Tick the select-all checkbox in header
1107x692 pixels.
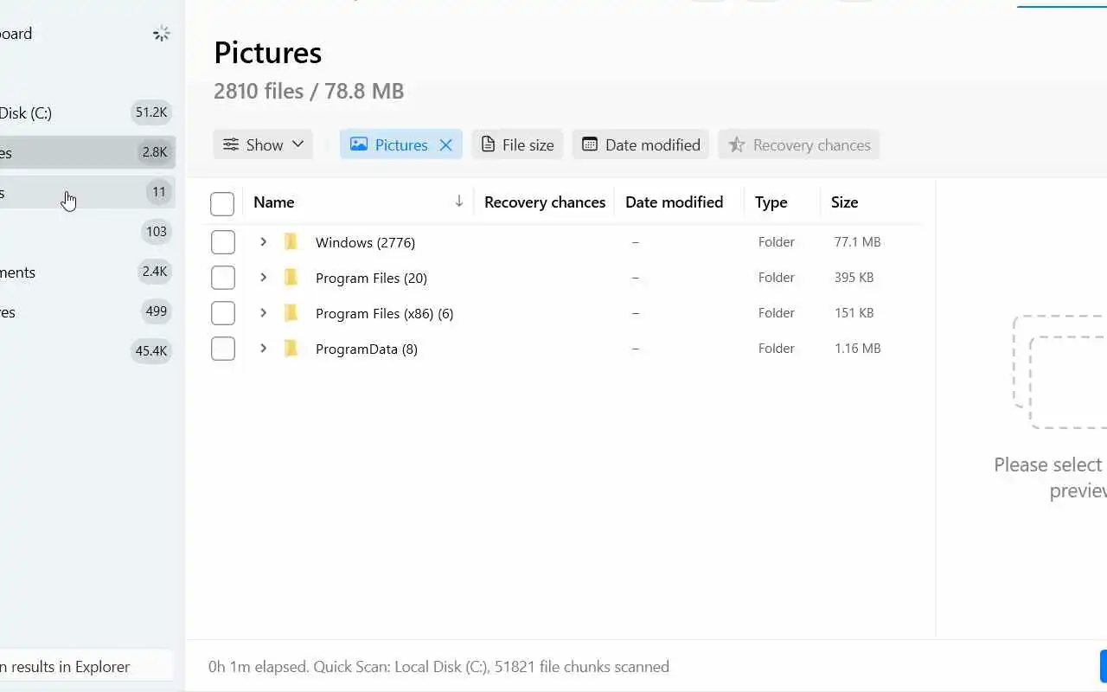(x=222, y=203)
